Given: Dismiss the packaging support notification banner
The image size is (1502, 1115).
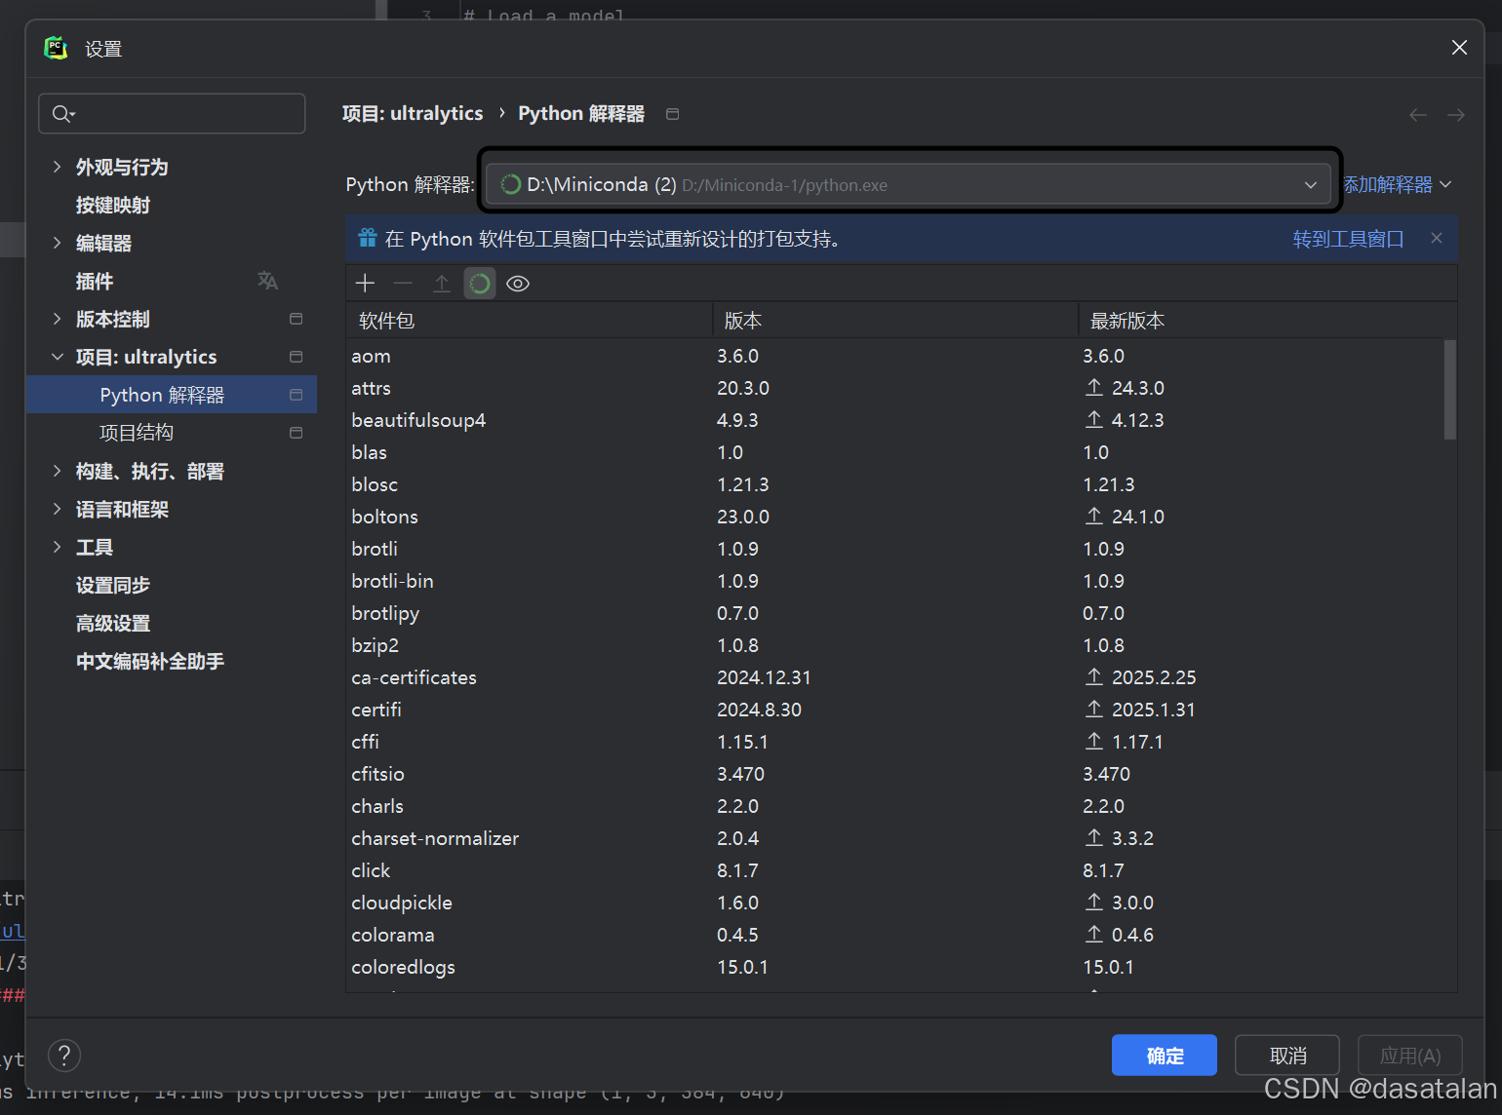Looking at the screenshot, I should click(1437, 238).
